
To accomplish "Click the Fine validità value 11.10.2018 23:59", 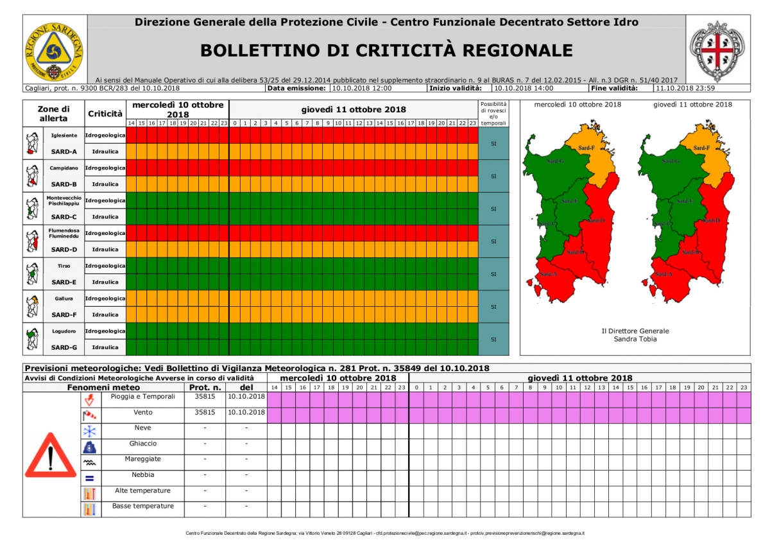I will tap(685, 89).
